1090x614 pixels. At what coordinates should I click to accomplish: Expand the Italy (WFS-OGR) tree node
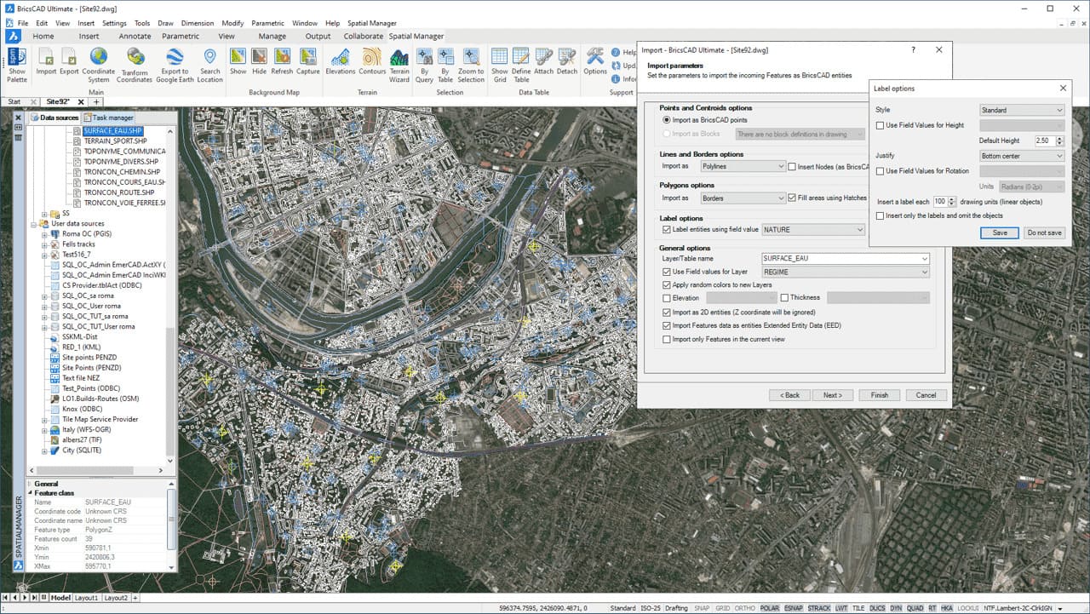pyautogui.click(x=45, y=430)
